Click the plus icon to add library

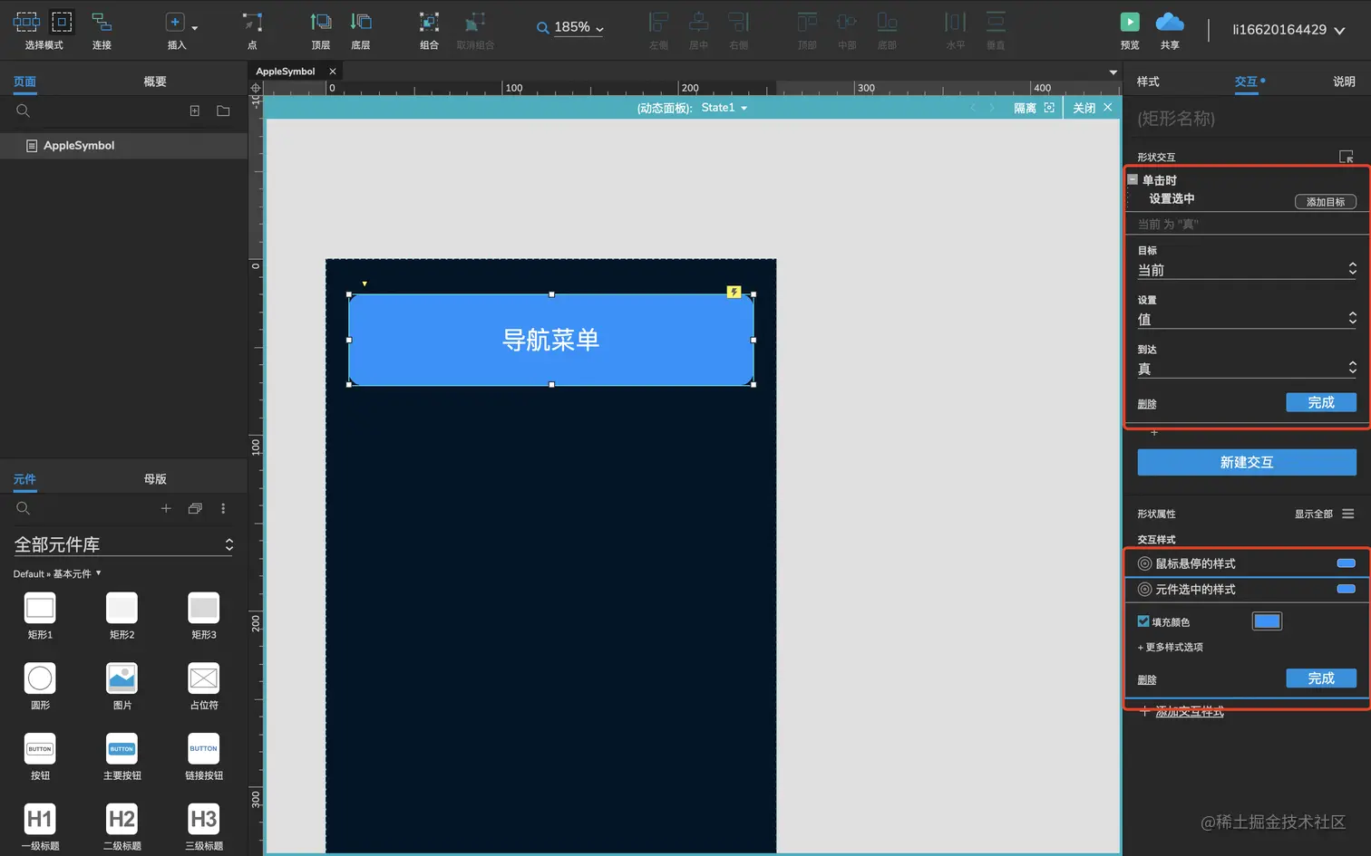tap(166, 508)
